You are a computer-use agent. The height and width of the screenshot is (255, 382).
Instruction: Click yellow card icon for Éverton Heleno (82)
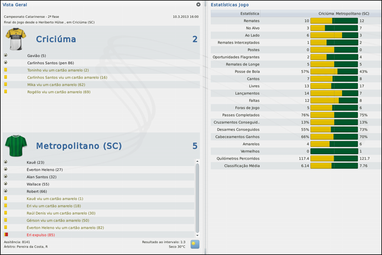(6, 228)
